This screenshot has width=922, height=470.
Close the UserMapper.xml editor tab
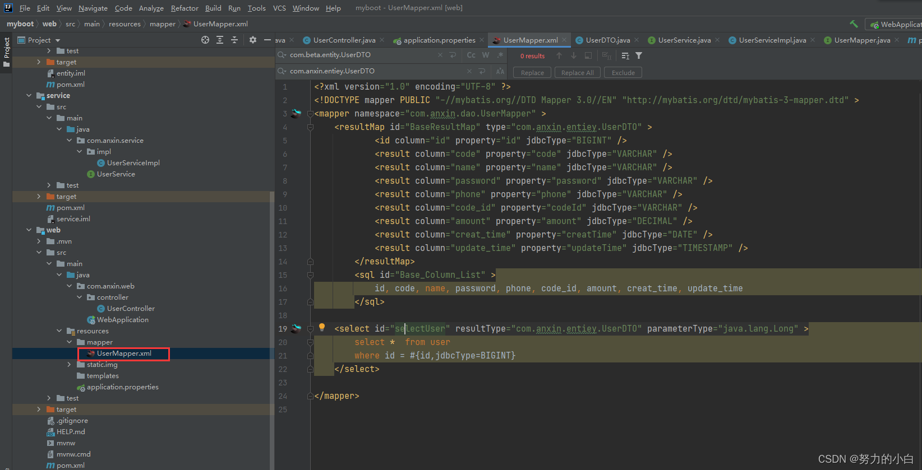click(565, 40)
